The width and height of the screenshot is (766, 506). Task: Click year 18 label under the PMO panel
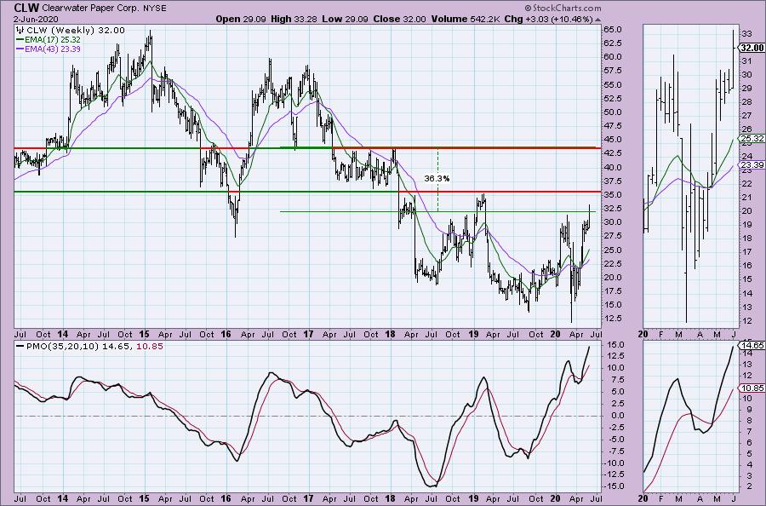[390, 498]
